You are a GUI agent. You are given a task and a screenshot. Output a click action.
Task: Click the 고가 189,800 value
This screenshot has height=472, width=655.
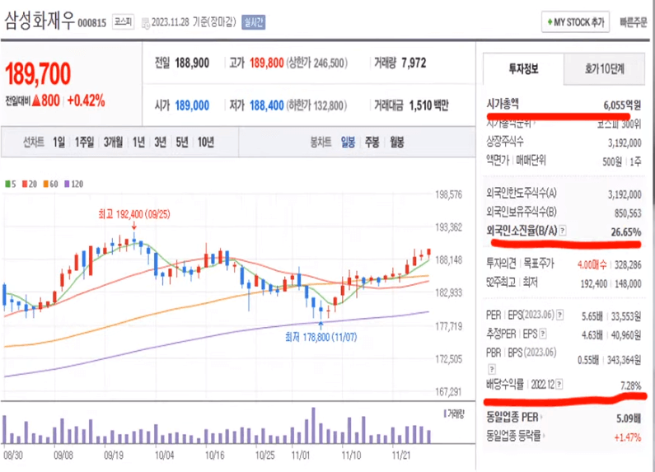(x=266, y=63)
